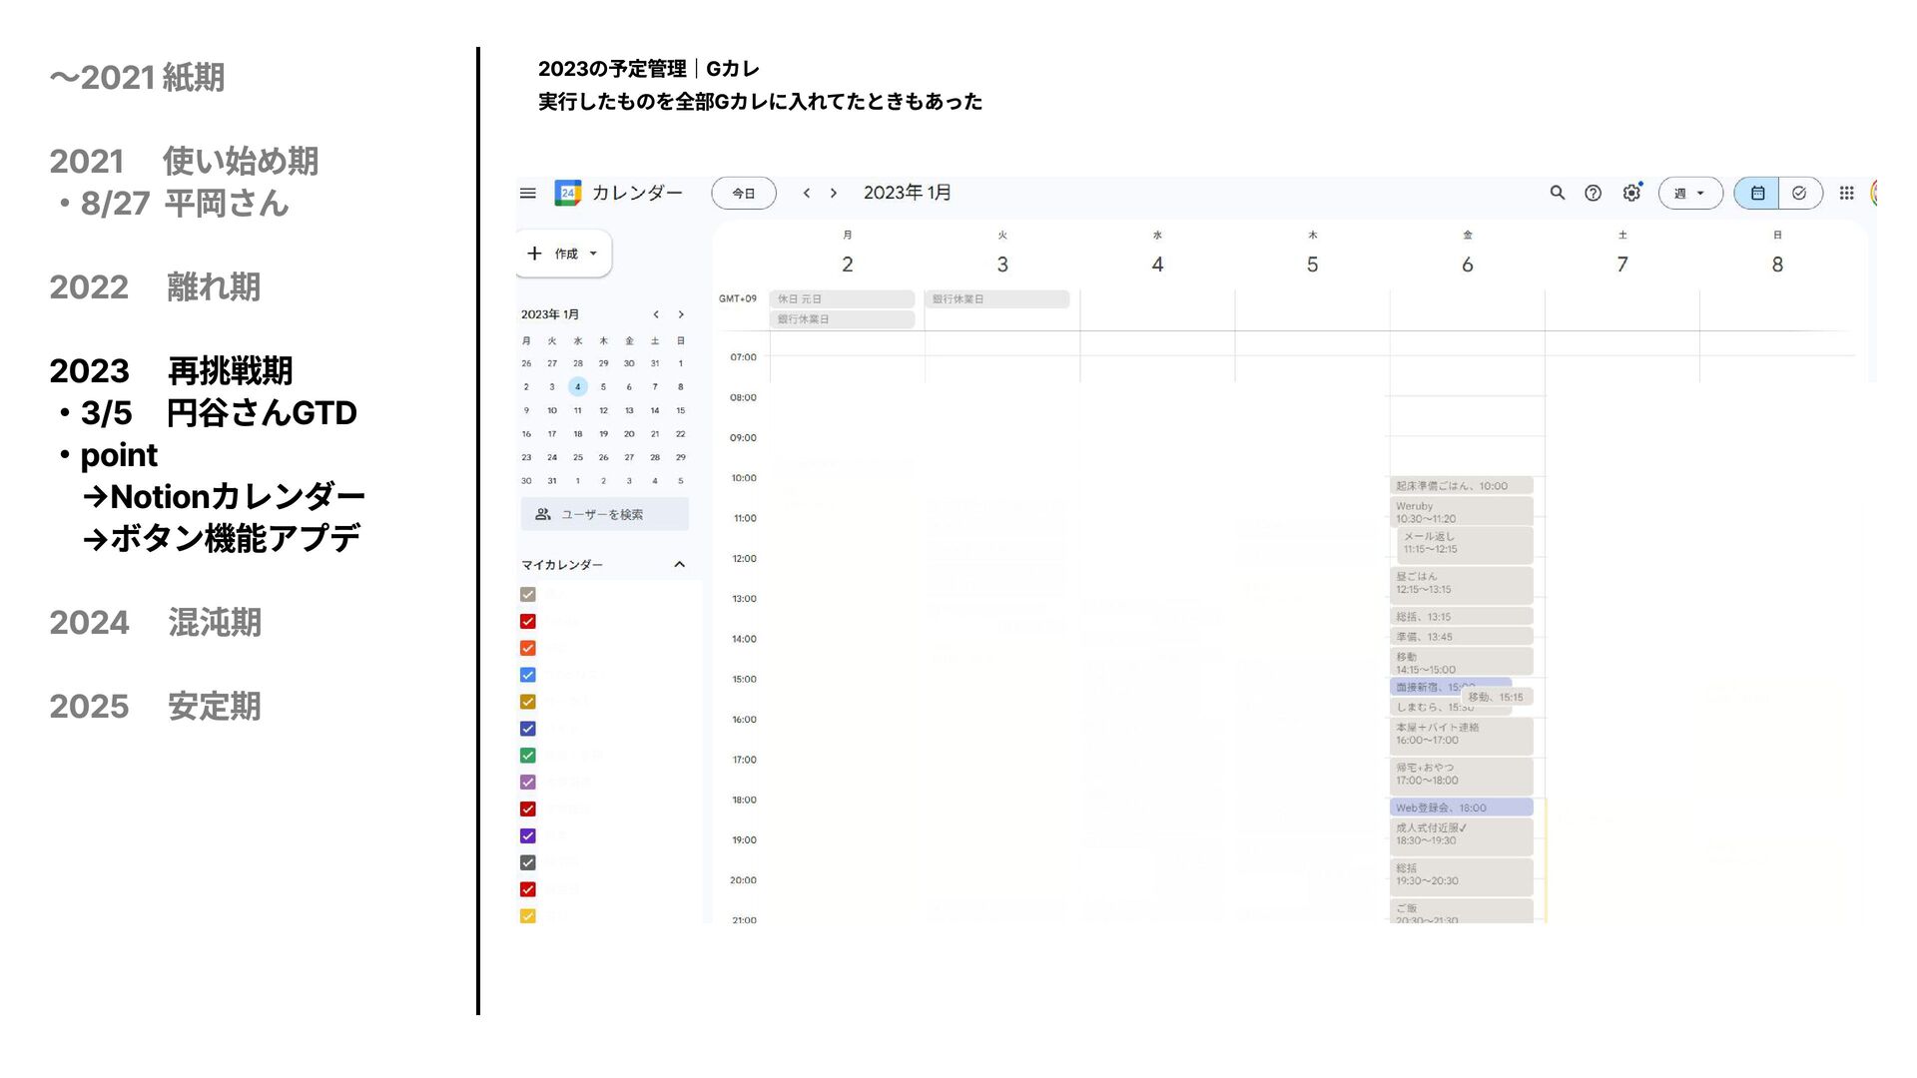Screen dimensions: 1917x1078
Task: Collapse the マイカレンダー section
Action: point(679,565)
